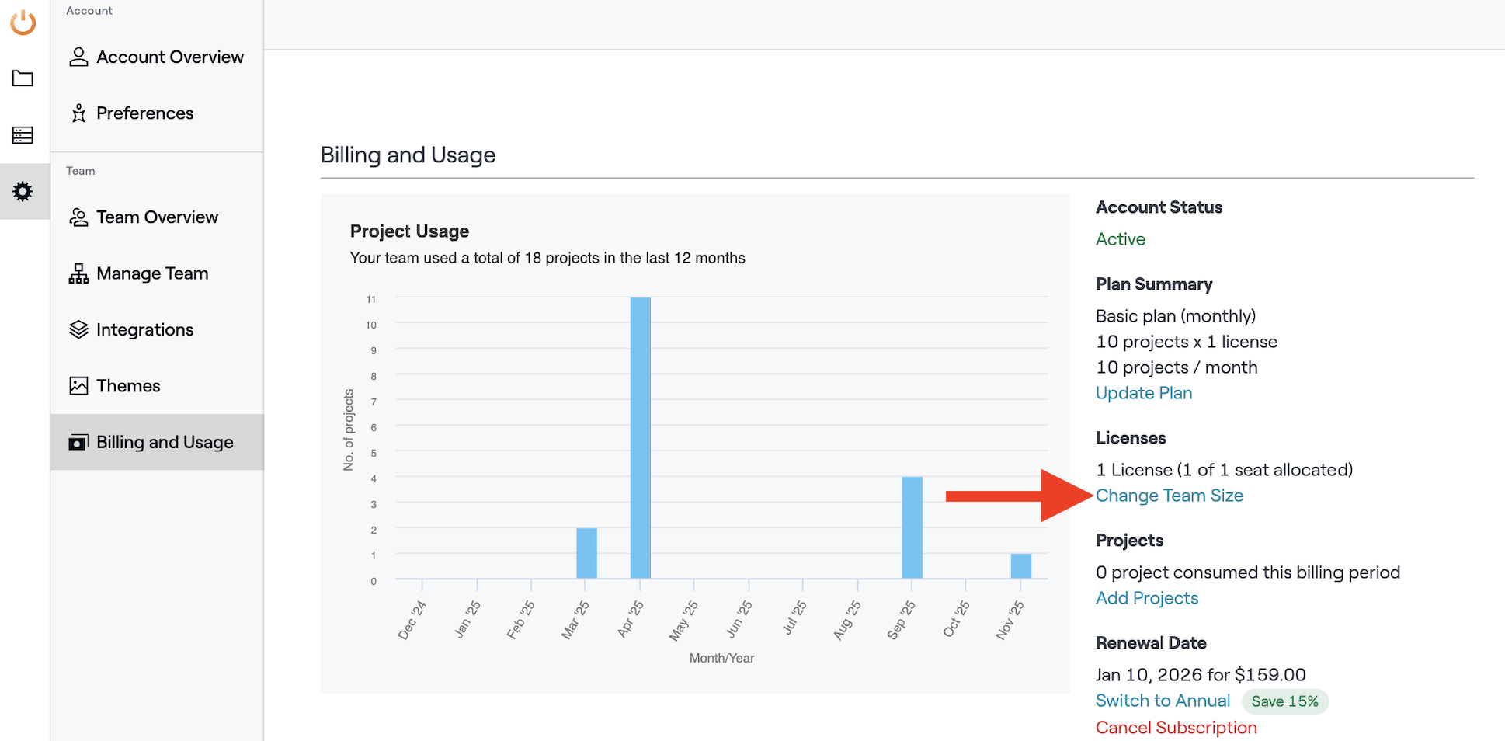Open the Update Plan link

(x=1143, y=393)
